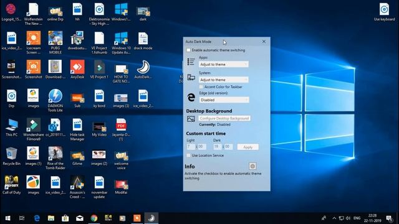Select the Wolfenstein The New desktop icon
399x224 pixels.
(x=33, y=14)
